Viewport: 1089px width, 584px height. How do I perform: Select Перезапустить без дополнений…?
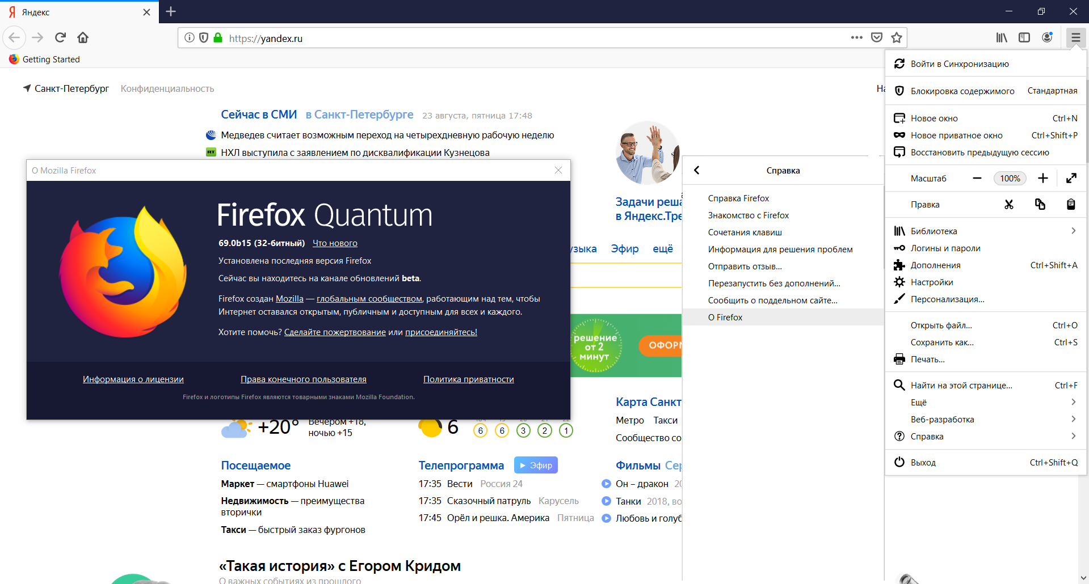(783, 283)
